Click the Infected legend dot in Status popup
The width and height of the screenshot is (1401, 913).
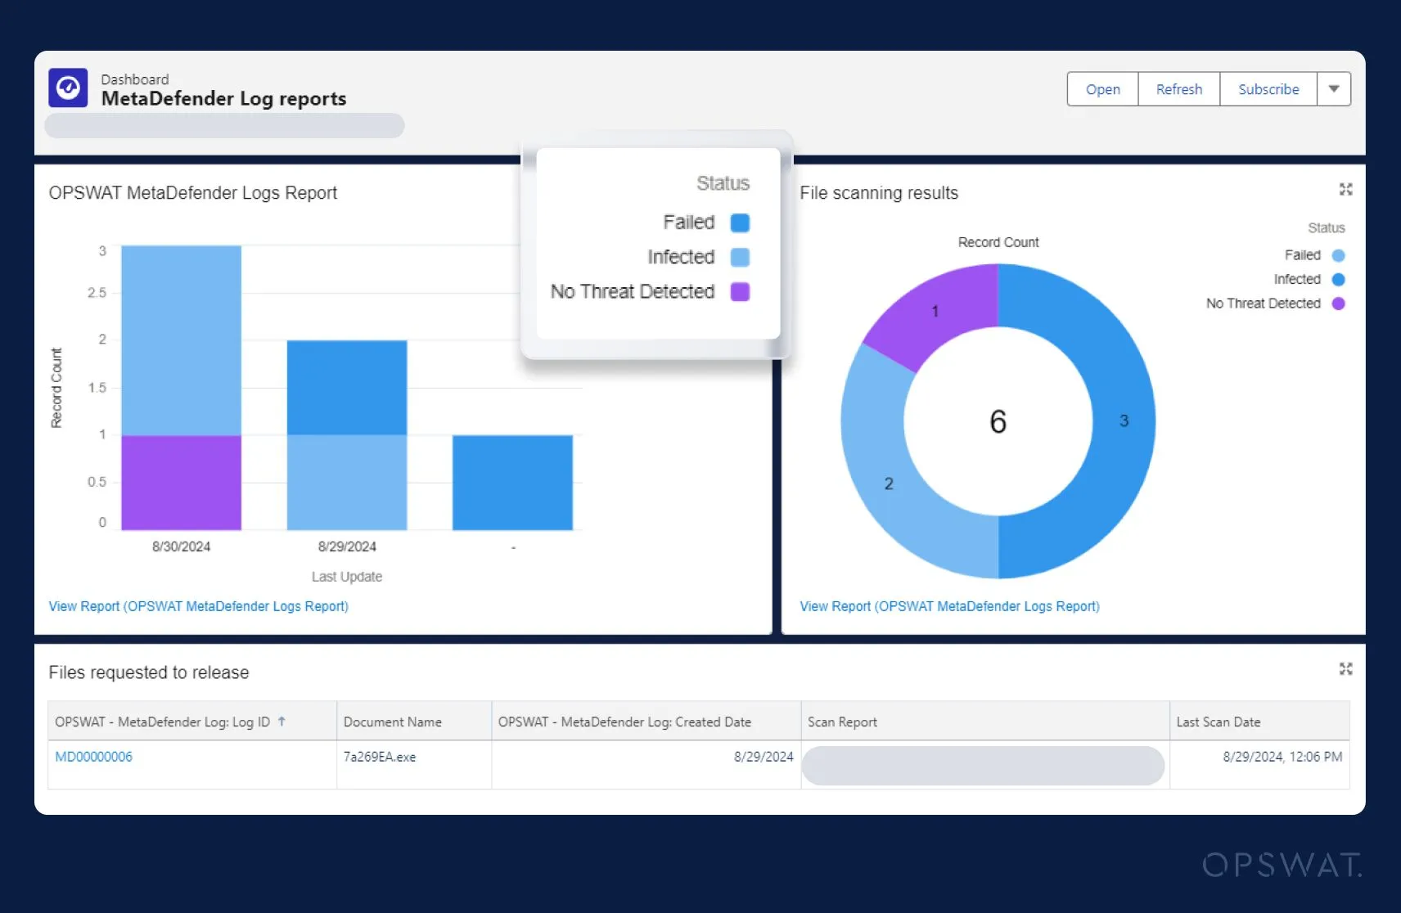click(x=741, y=257)
